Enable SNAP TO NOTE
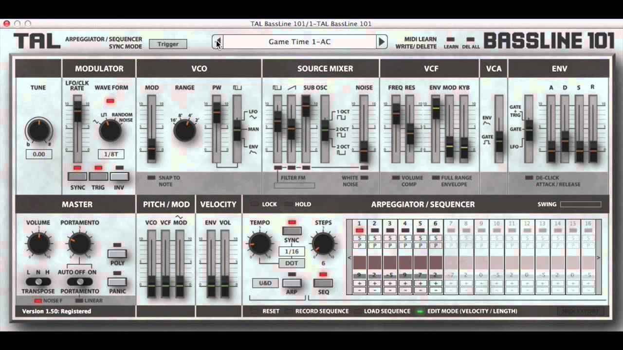This screenshot has height=350, width=623. point(151,178)
